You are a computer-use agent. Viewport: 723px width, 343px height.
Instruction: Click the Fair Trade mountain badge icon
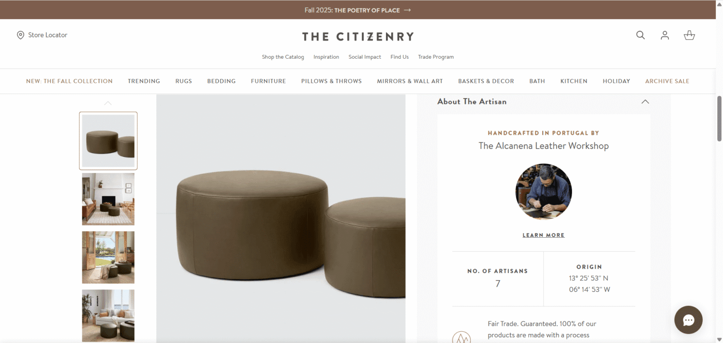(x=461, y=337)
